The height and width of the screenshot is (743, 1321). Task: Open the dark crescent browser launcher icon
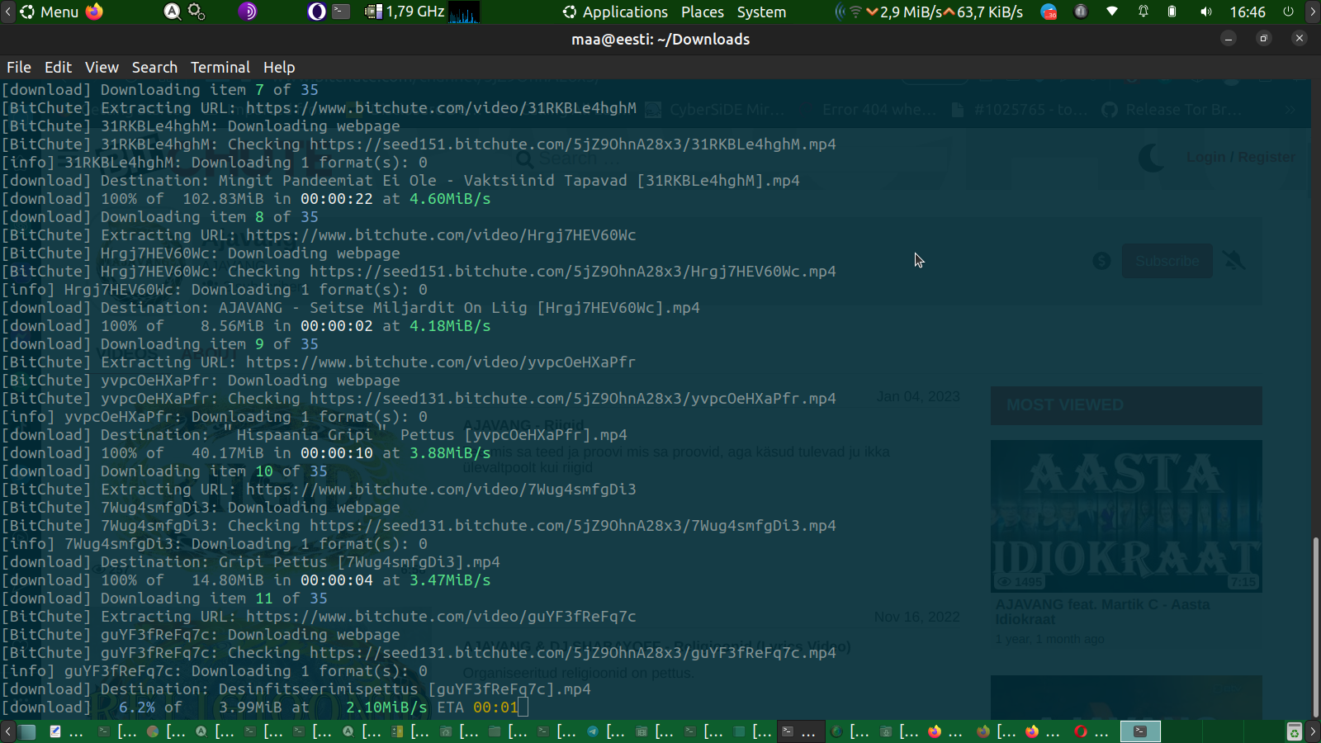(316, 12)
